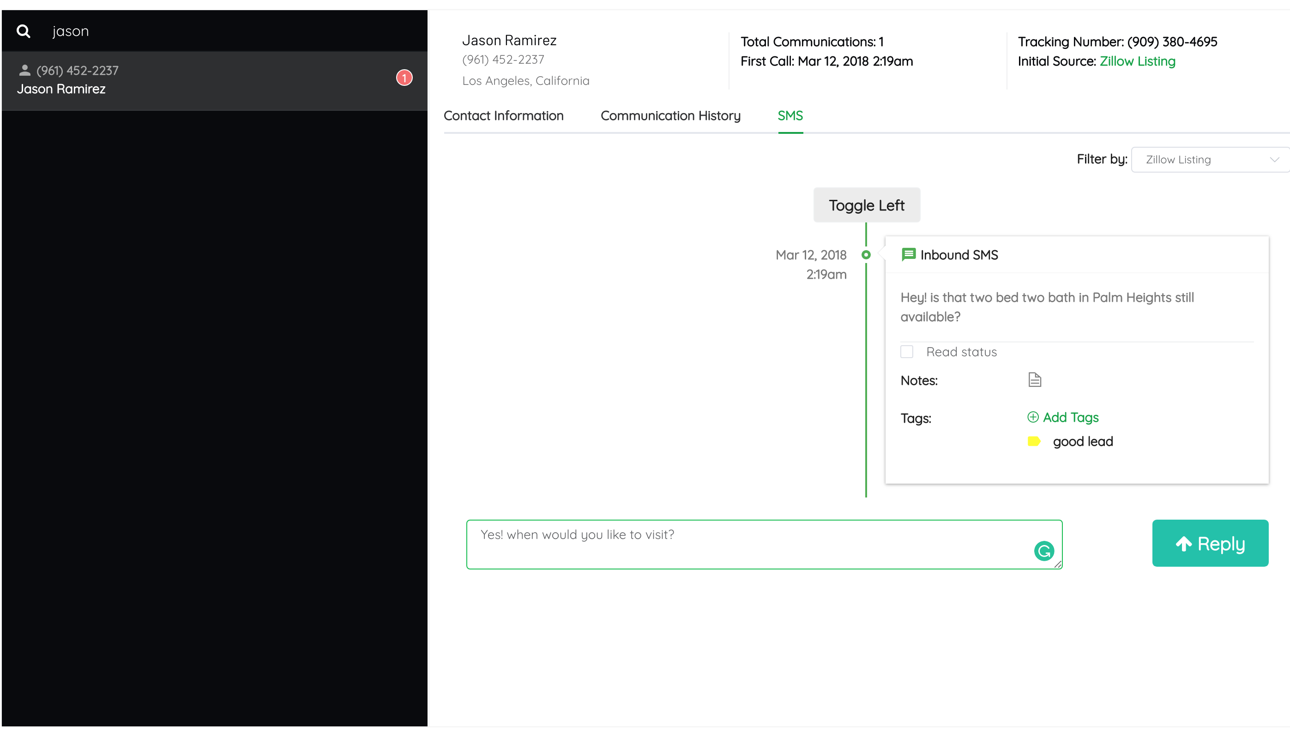Click the Notes: label
The width and height of the screenshot is (1290, 731).
[918, 381]
